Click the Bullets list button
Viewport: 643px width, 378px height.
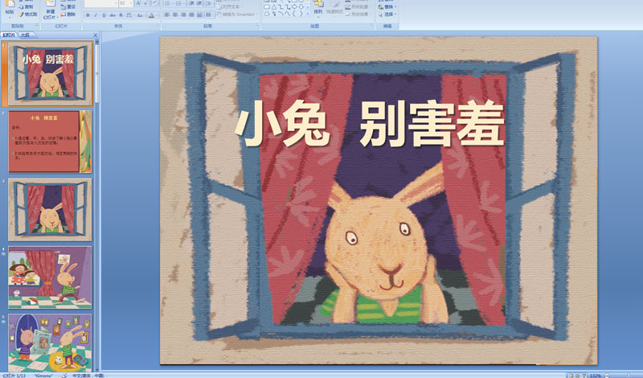pos(167,3)
